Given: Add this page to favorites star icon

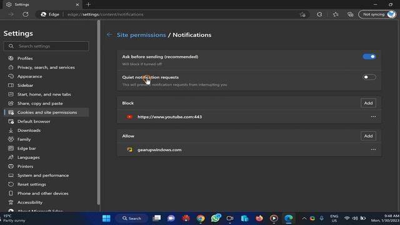Looking at the screenshot, I should [302, 14].
